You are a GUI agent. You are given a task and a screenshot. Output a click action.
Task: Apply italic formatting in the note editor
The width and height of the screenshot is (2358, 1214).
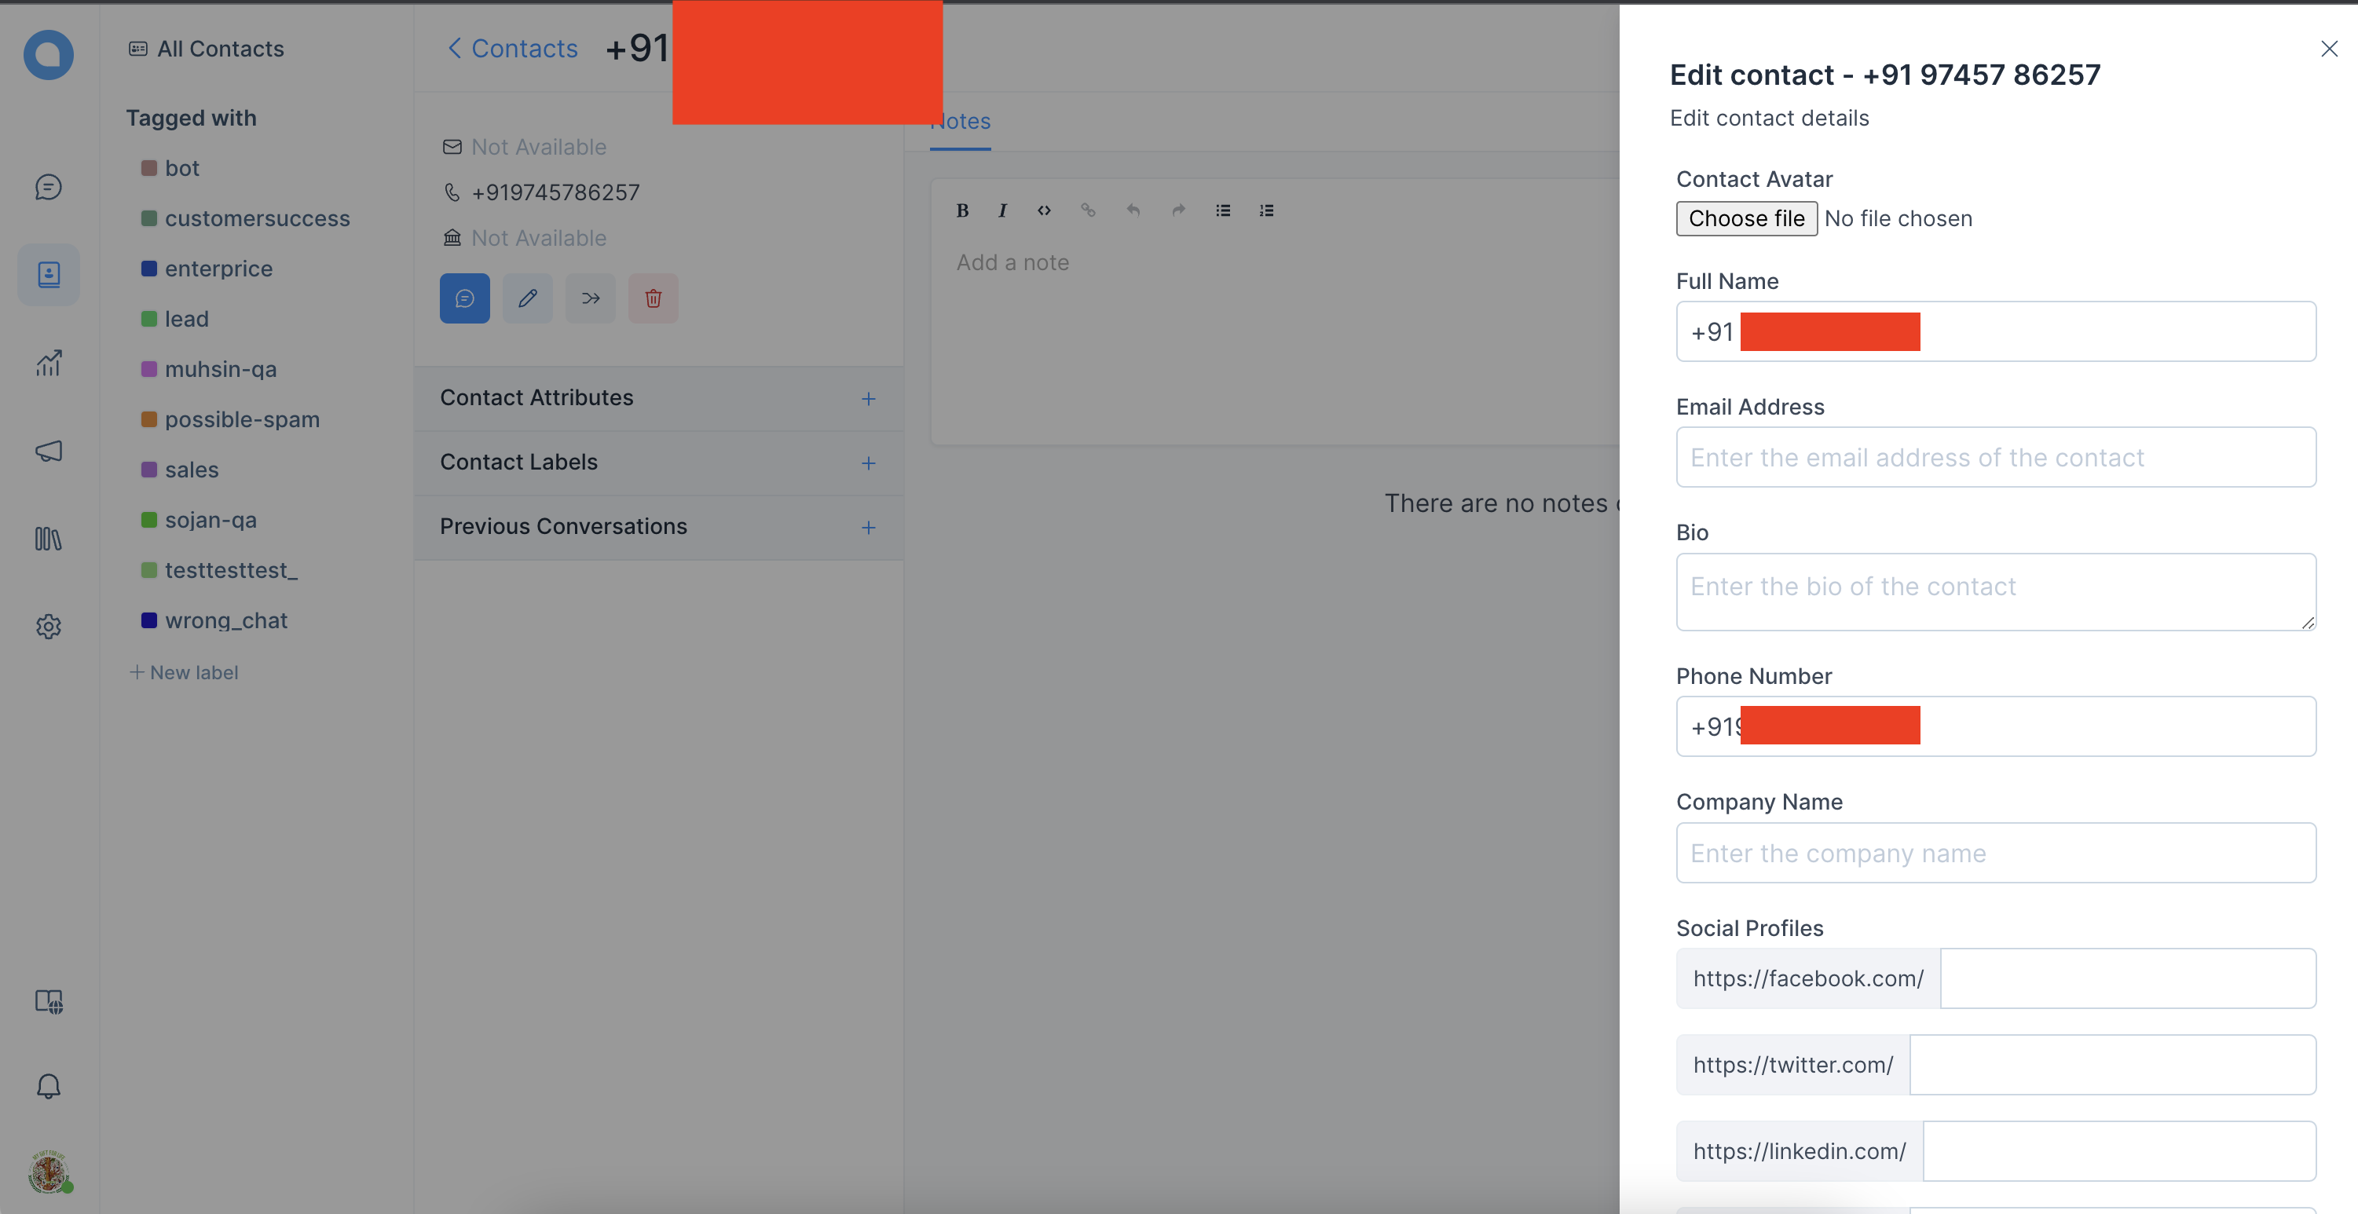[1002, 210]
